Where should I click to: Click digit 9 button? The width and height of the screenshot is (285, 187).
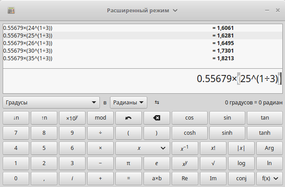pyautogui.click(x=72, y=133)
